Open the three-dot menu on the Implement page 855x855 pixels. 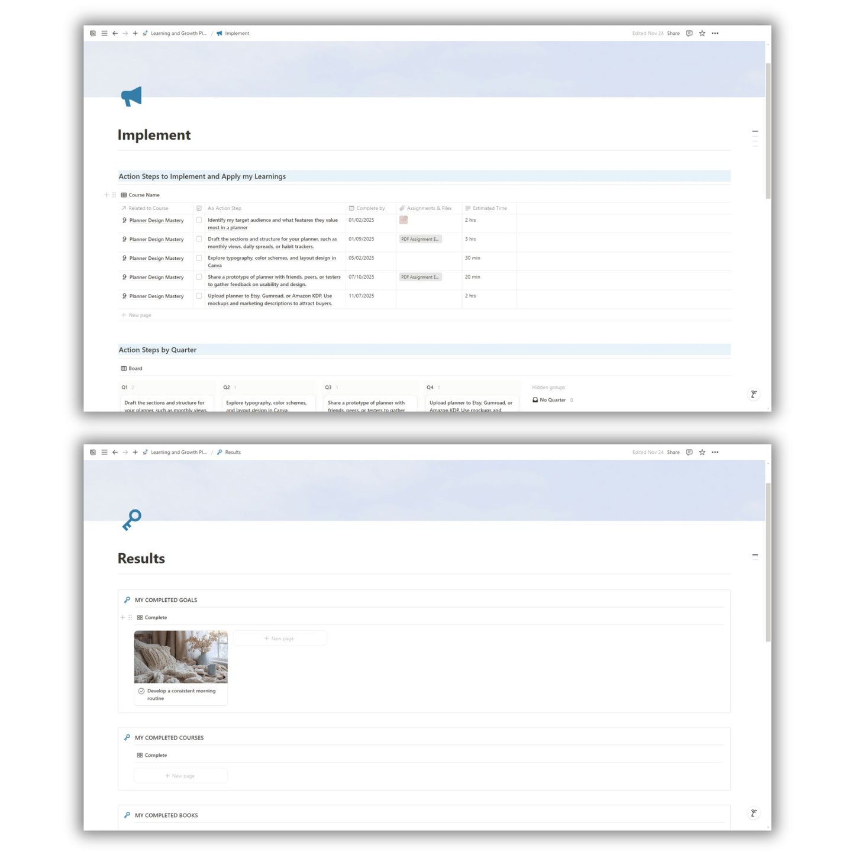[x=715, y=34]
